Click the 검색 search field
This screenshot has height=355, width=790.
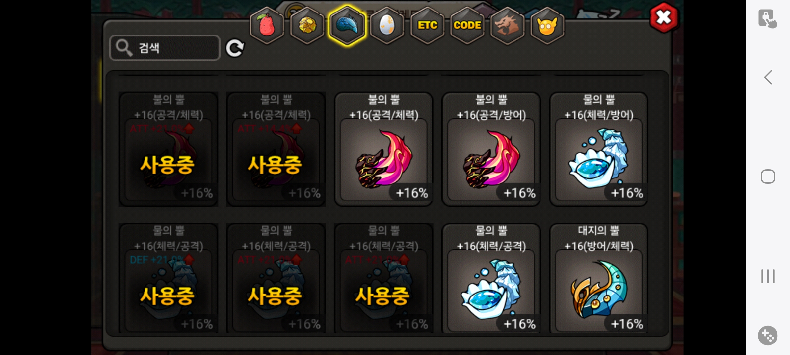(x=165, y=48)
